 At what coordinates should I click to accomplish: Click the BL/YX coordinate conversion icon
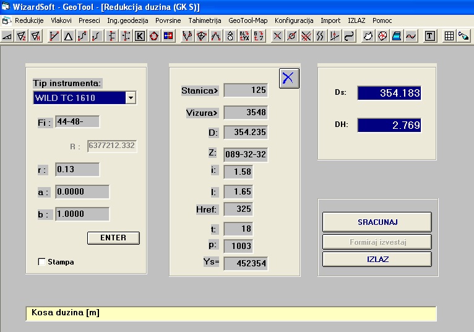[244, 37]
